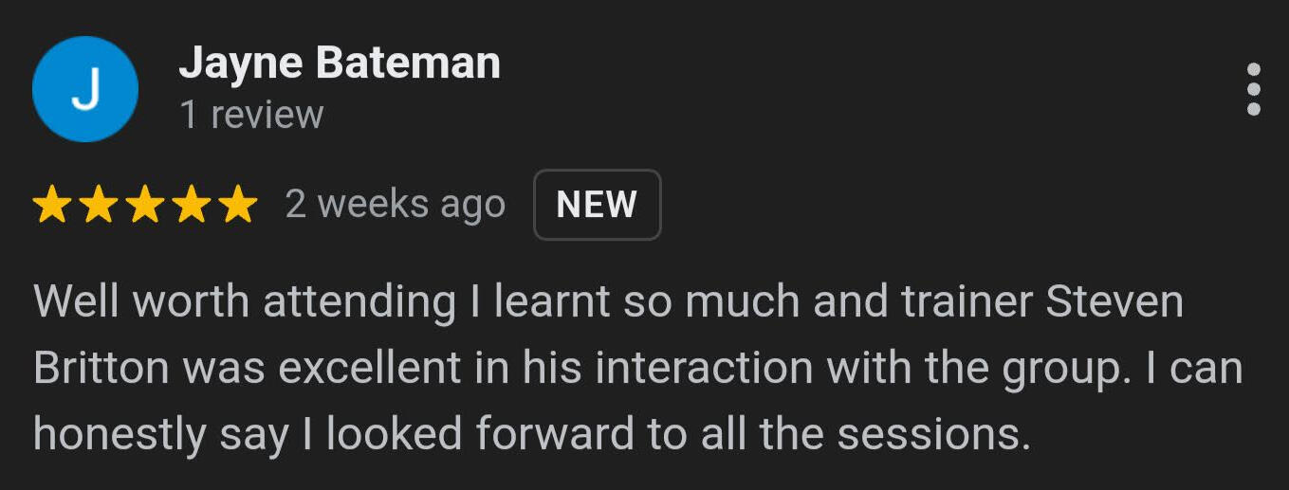Click the word "Steven" in the review
This screenshot has width=1289, height=490.
(x=1114, y=302)
